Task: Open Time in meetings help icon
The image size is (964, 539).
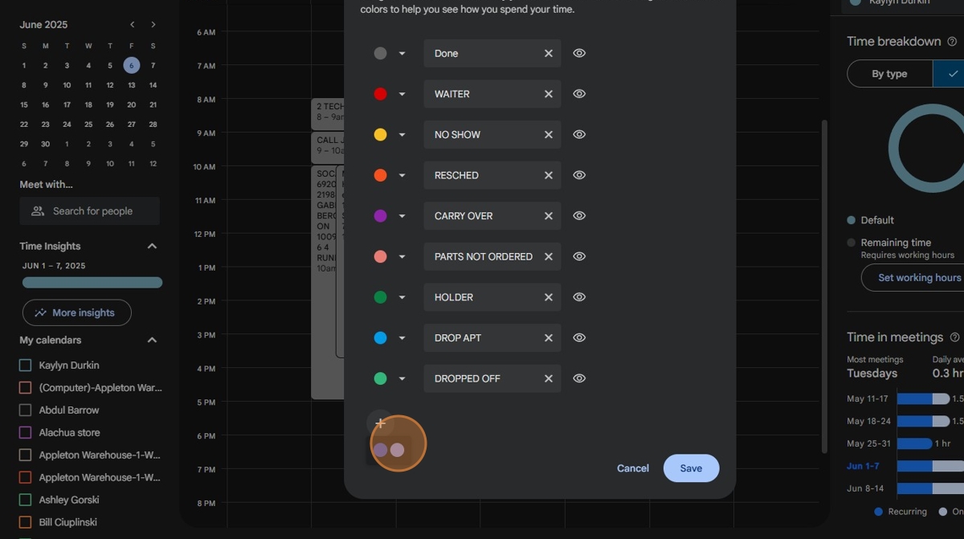Action: click(x=954, y=337)
